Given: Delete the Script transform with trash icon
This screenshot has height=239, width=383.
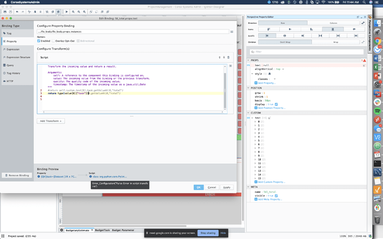Looking at the screenshot, I should pyautogui.click(x=228, y=57).
